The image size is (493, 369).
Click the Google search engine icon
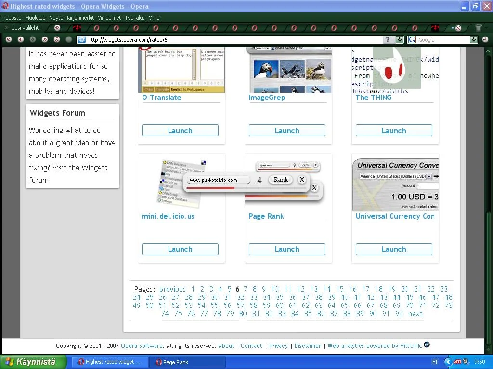tap(412, 40)
